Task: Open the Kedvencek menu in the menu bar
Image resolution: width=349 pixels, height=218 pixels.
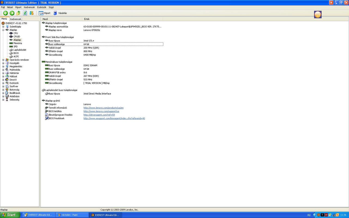Action: point(29,7)
